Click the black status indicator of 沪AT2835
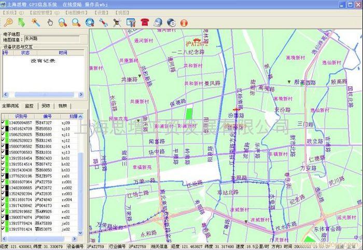The height and width of the screenshot is (250, 363). (x=7, y=193)
